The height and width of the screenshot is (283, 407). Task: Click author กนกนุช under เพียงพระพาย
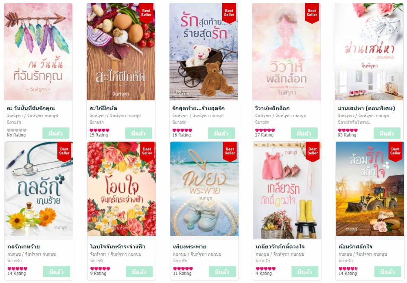point(179,254)
